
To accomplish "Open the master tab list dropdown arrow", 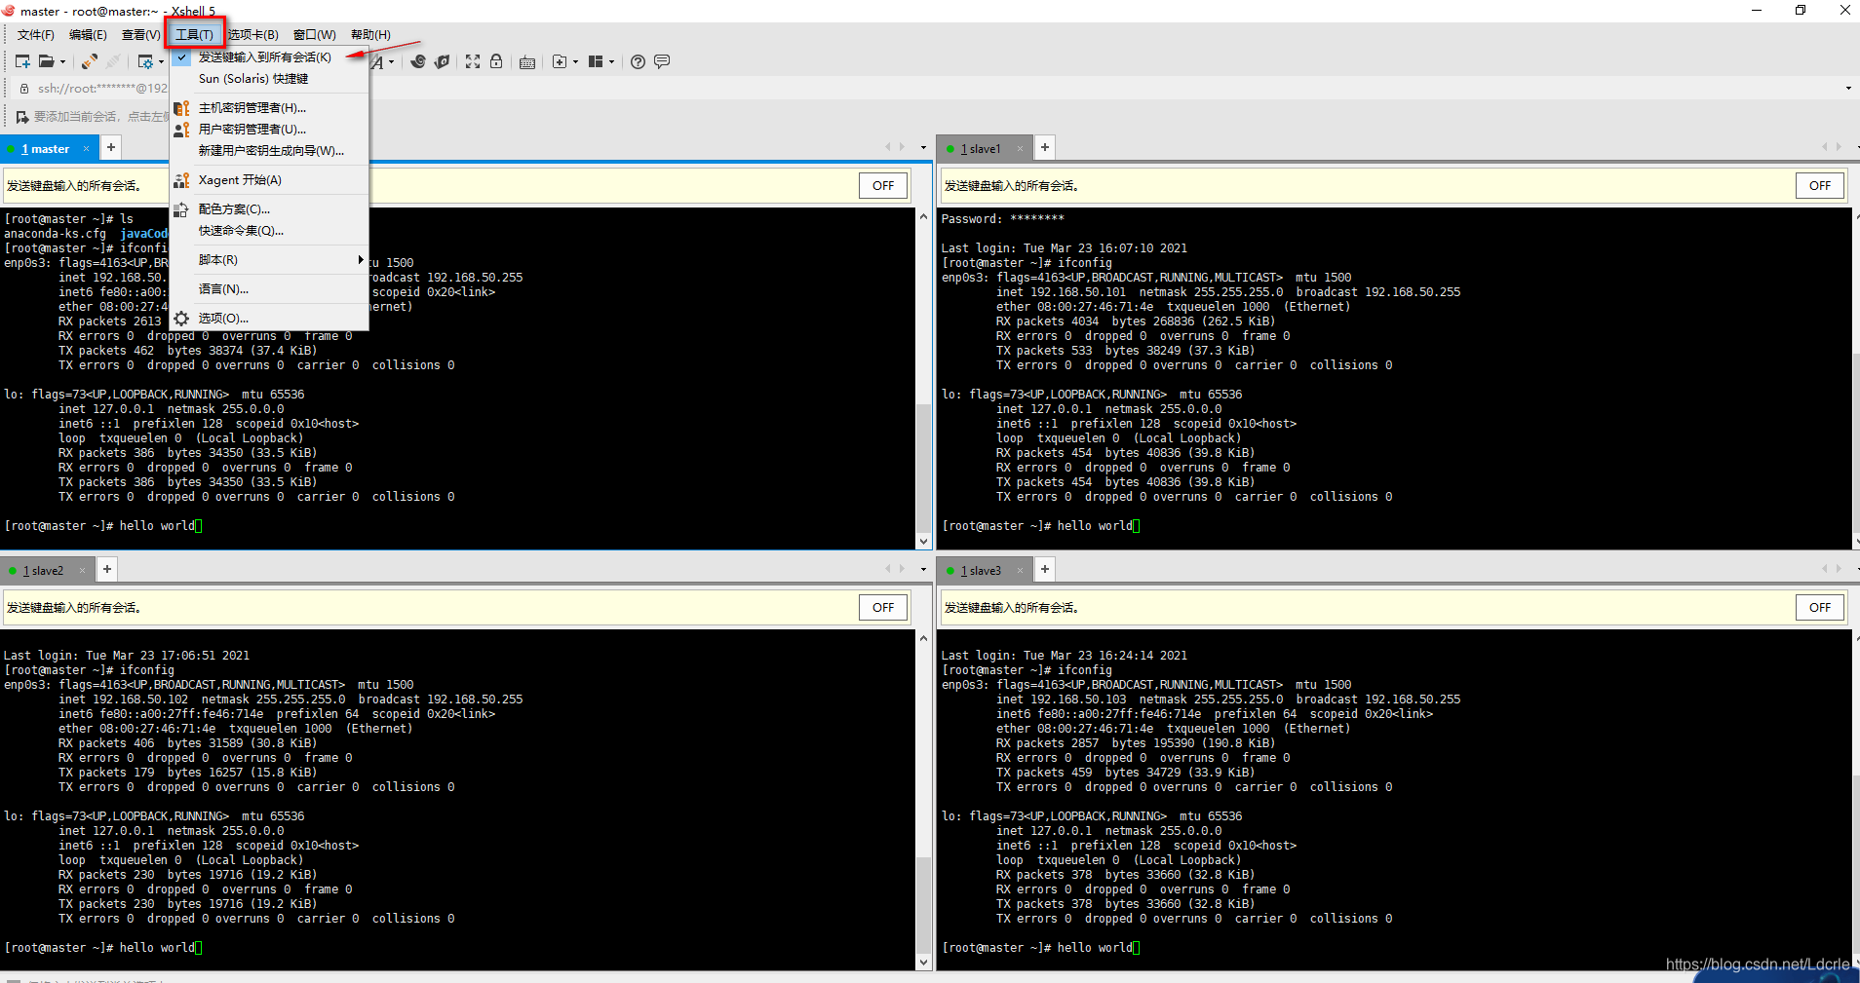I will pyautogui.click(x=923, y=148).
